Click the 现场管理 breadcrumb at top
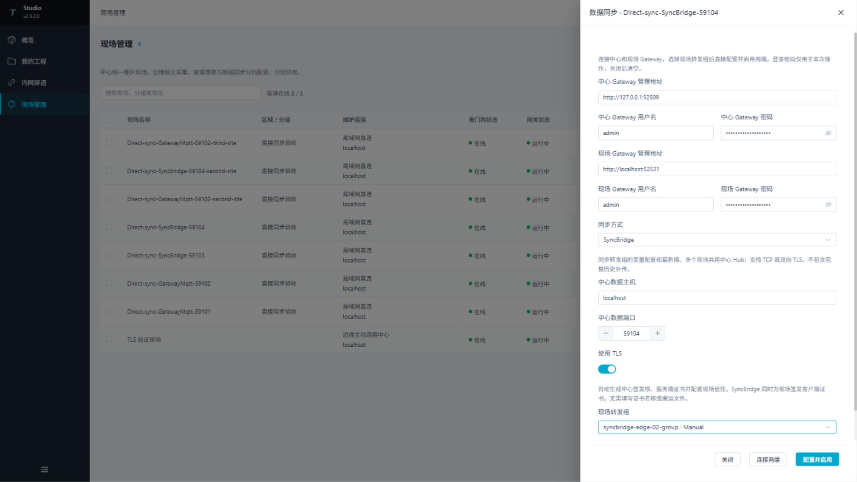 tap(113, 12)
